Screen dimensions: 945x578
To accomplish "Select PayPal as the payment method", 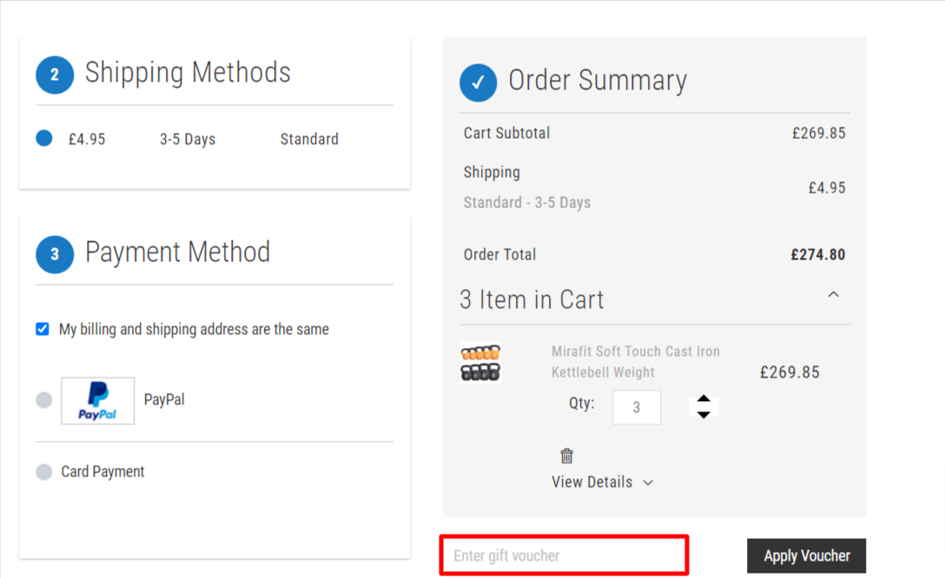I will coord(43,399).
